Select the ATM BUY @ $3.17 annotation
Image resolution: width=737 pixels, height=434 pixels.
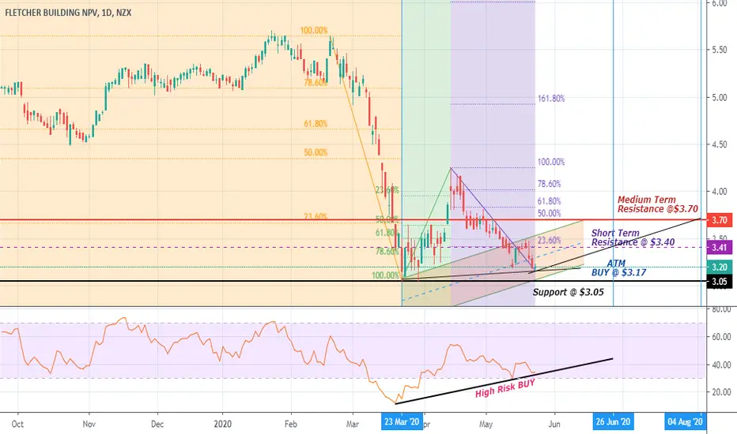tap(618, 268)
